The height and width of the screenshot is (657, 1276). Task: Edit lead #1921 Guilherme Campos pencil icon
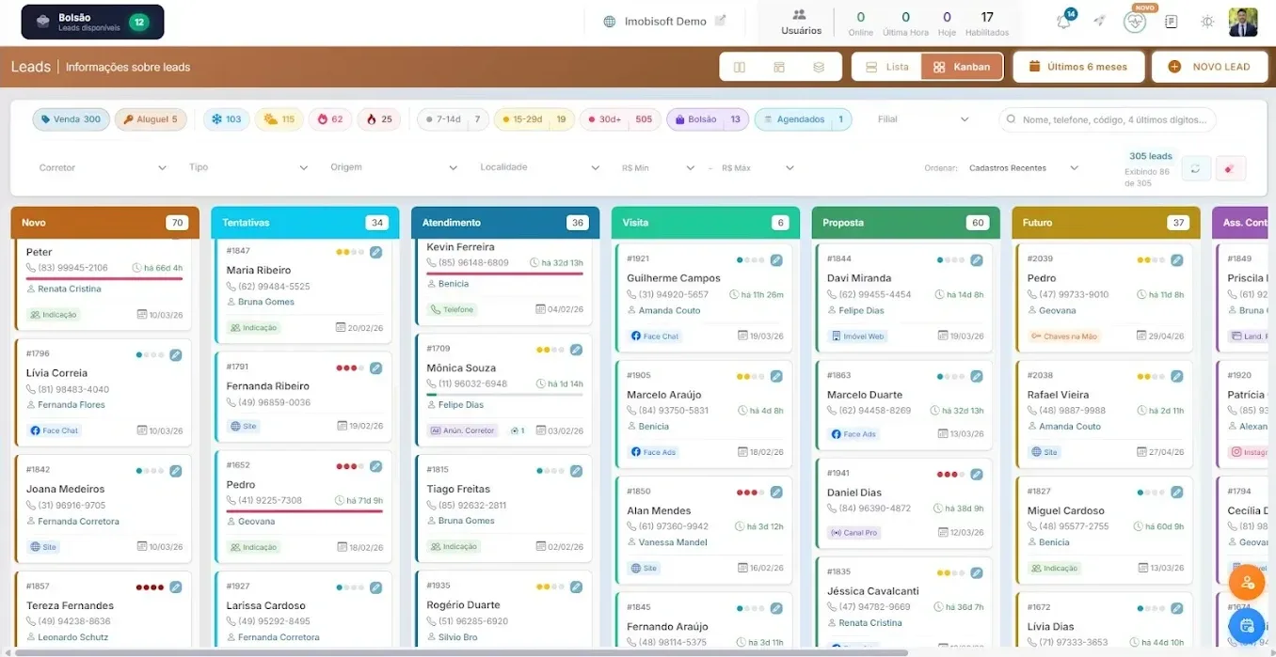(x=776, y=259)
